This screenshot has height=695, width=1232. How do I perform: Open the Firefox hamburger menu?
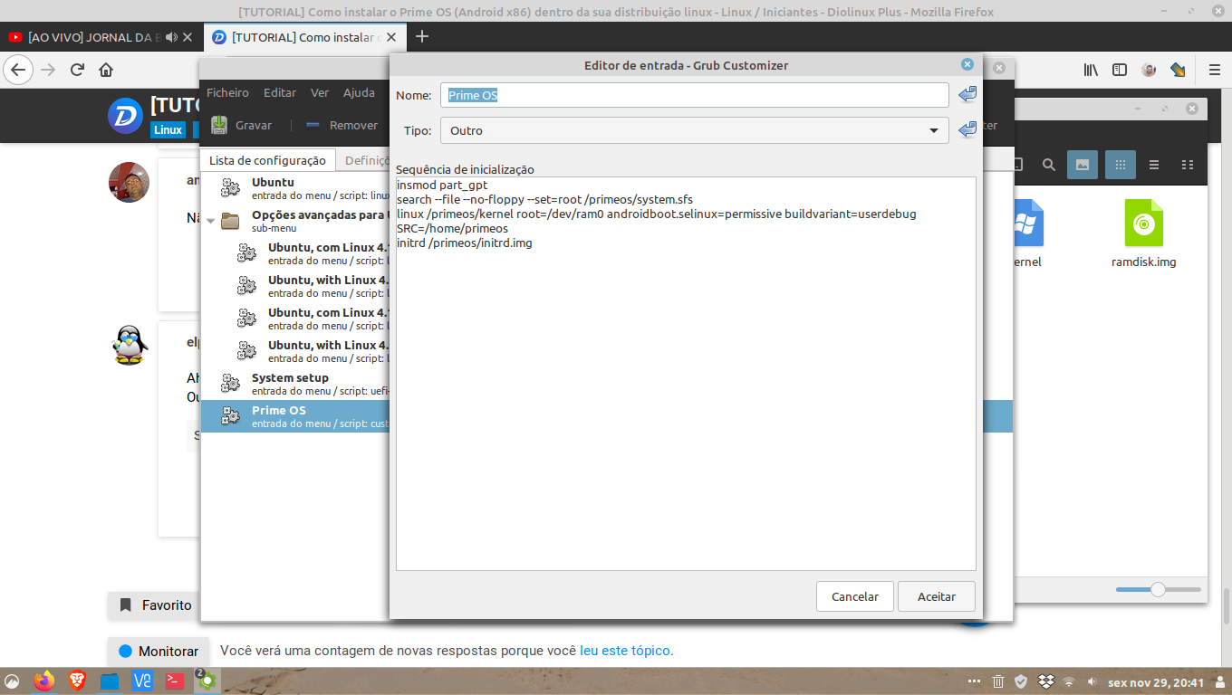tap(1215, 70)
